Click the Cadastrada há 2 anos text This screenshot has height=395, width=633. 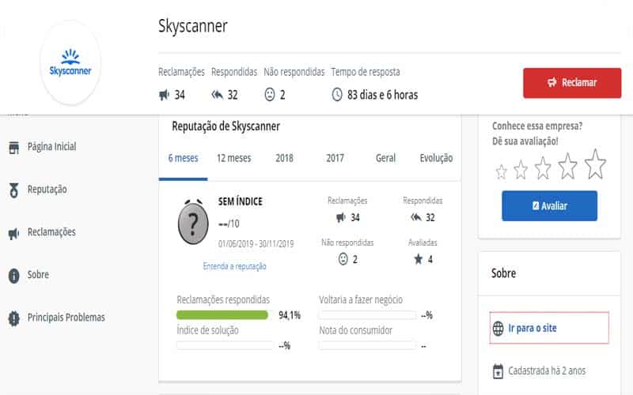[x=547, y=371]
